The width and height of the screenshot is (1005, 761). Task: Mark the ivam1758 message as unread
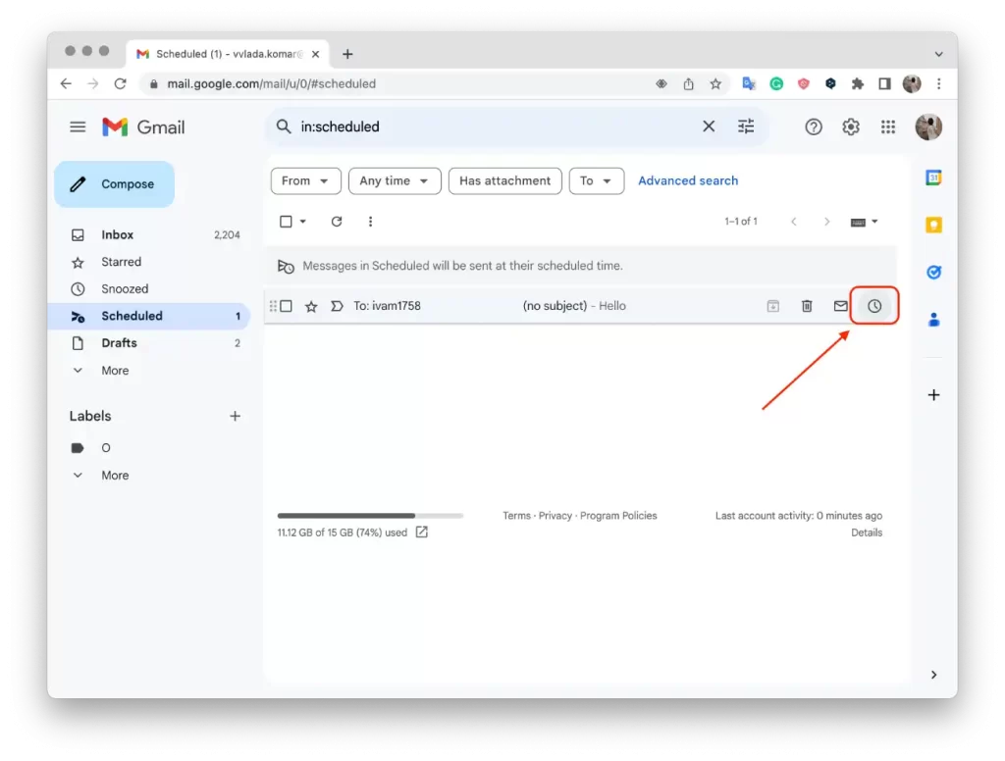coord(840,306)
